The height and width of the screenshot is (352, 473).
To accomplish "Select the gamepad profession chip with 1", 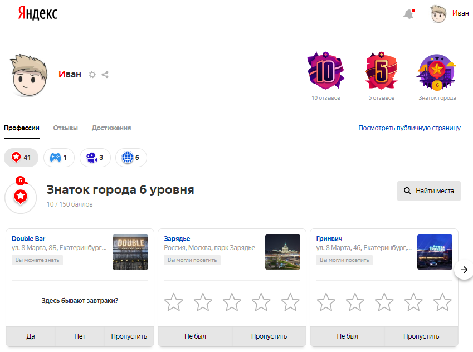I will (x=59, y=158).
